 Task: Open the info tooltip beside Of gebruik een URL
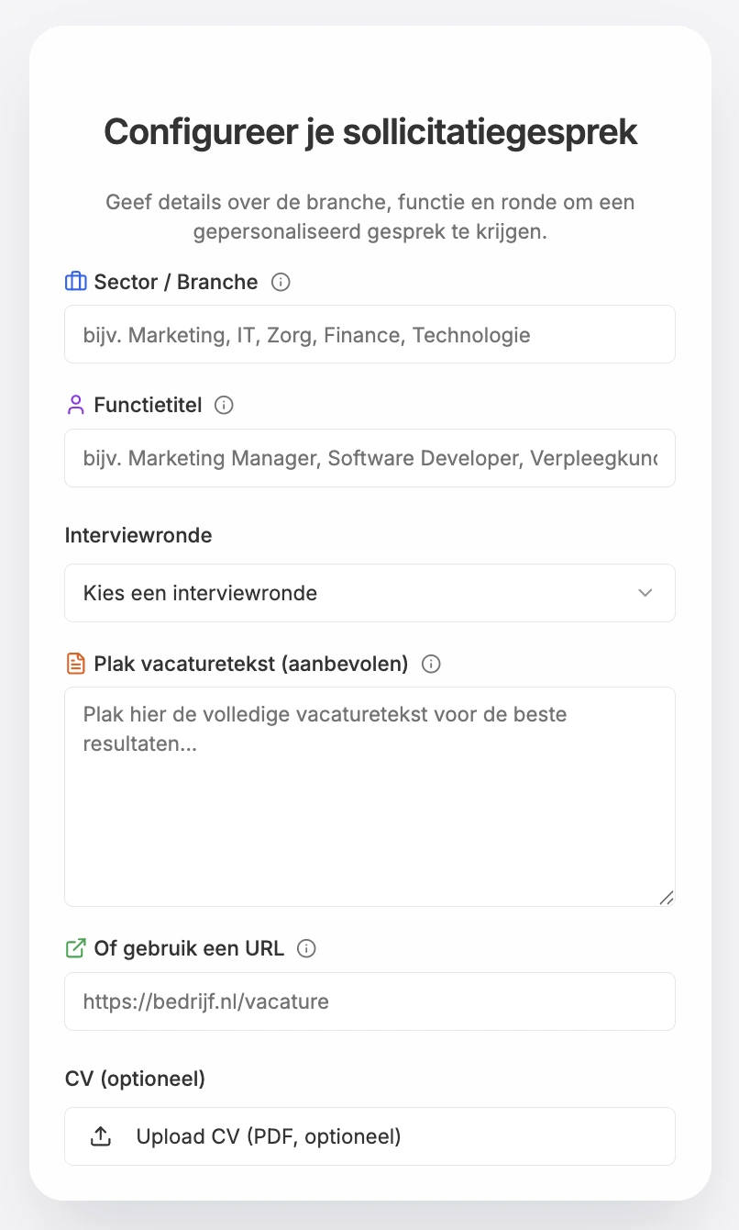tap(308, 948)
